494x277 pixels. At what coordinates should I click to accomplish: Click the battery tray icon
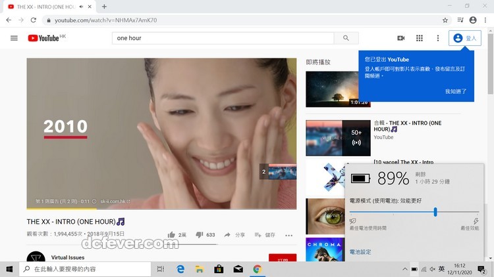(x=414, y=269)
